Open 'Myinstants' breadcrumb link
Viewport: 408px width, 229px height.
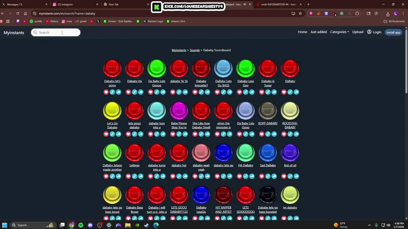[x=179, y=50]
